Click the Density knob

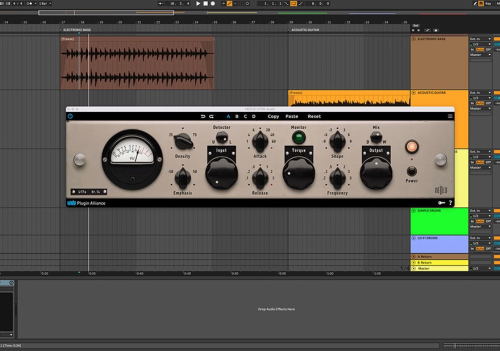(183, 141)
